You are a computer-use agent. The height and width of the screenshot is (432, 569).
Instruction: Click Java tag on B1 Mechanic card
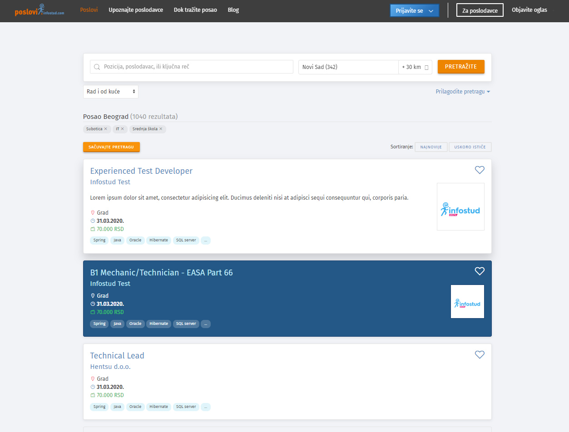[x=118, y=324]
